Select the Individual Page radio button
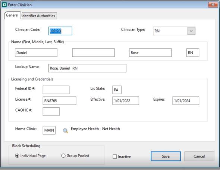The height and width of the screenshot is (170, 220). tap(17, 156)
